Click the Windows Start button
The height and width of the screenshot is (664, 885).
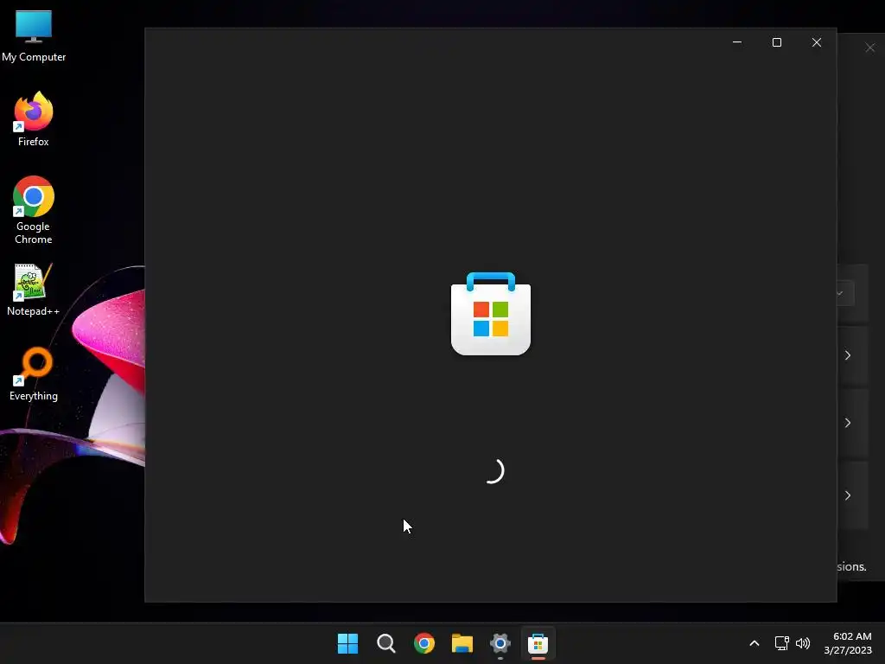(x=347, y=643)
